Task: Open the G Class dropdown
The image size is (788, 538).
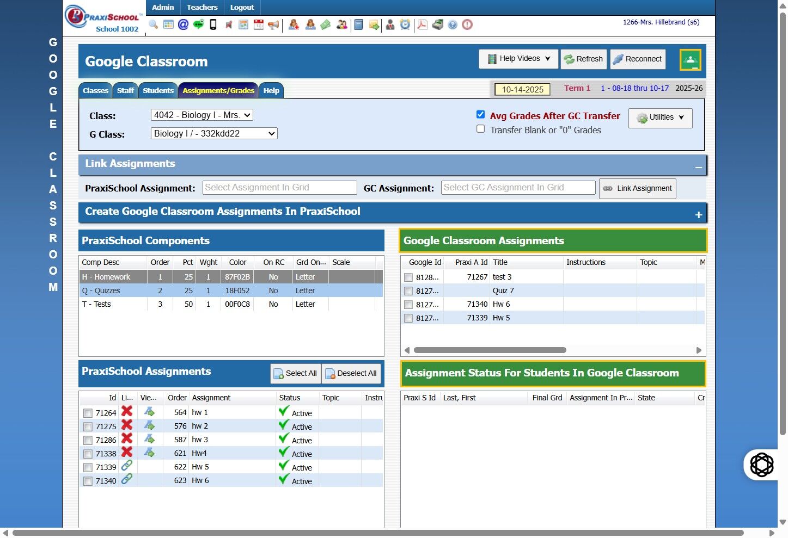Action: (214, 134)
